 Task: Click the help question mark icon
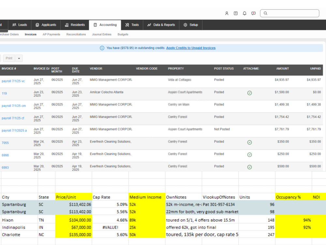pyautogui.click(x=236, y=13)
